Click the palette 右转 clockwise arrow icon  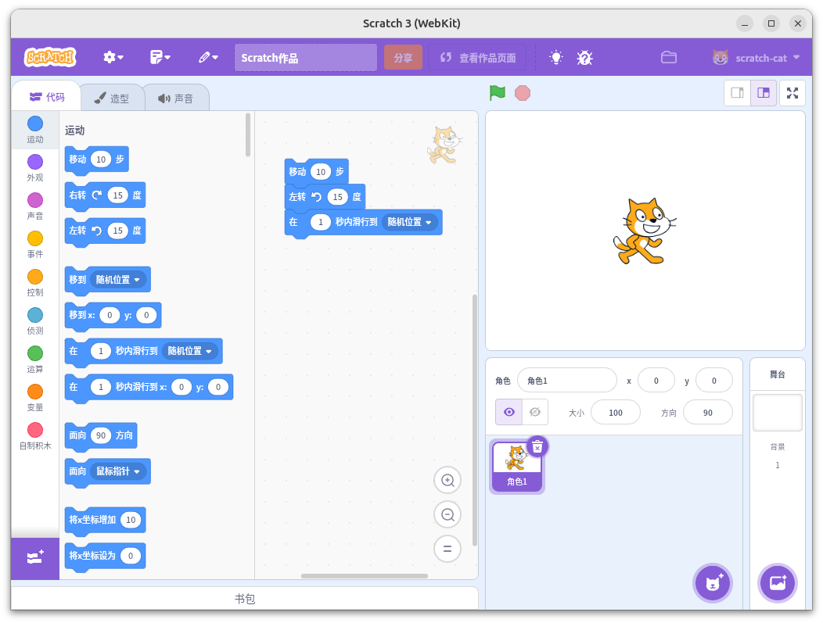97,195
